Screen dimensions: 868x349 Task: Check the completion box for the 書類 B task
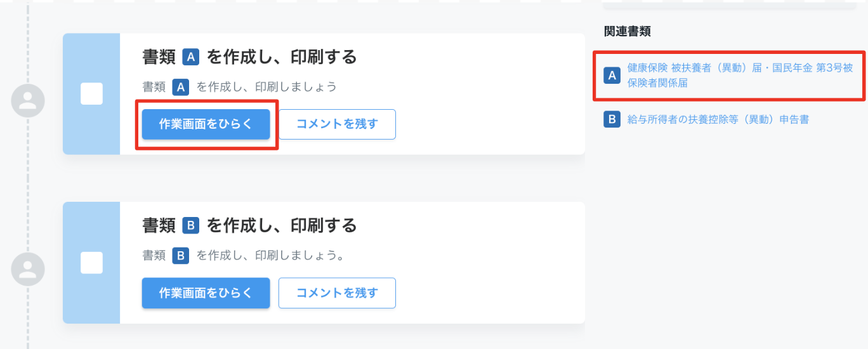(x=91, y=262)
